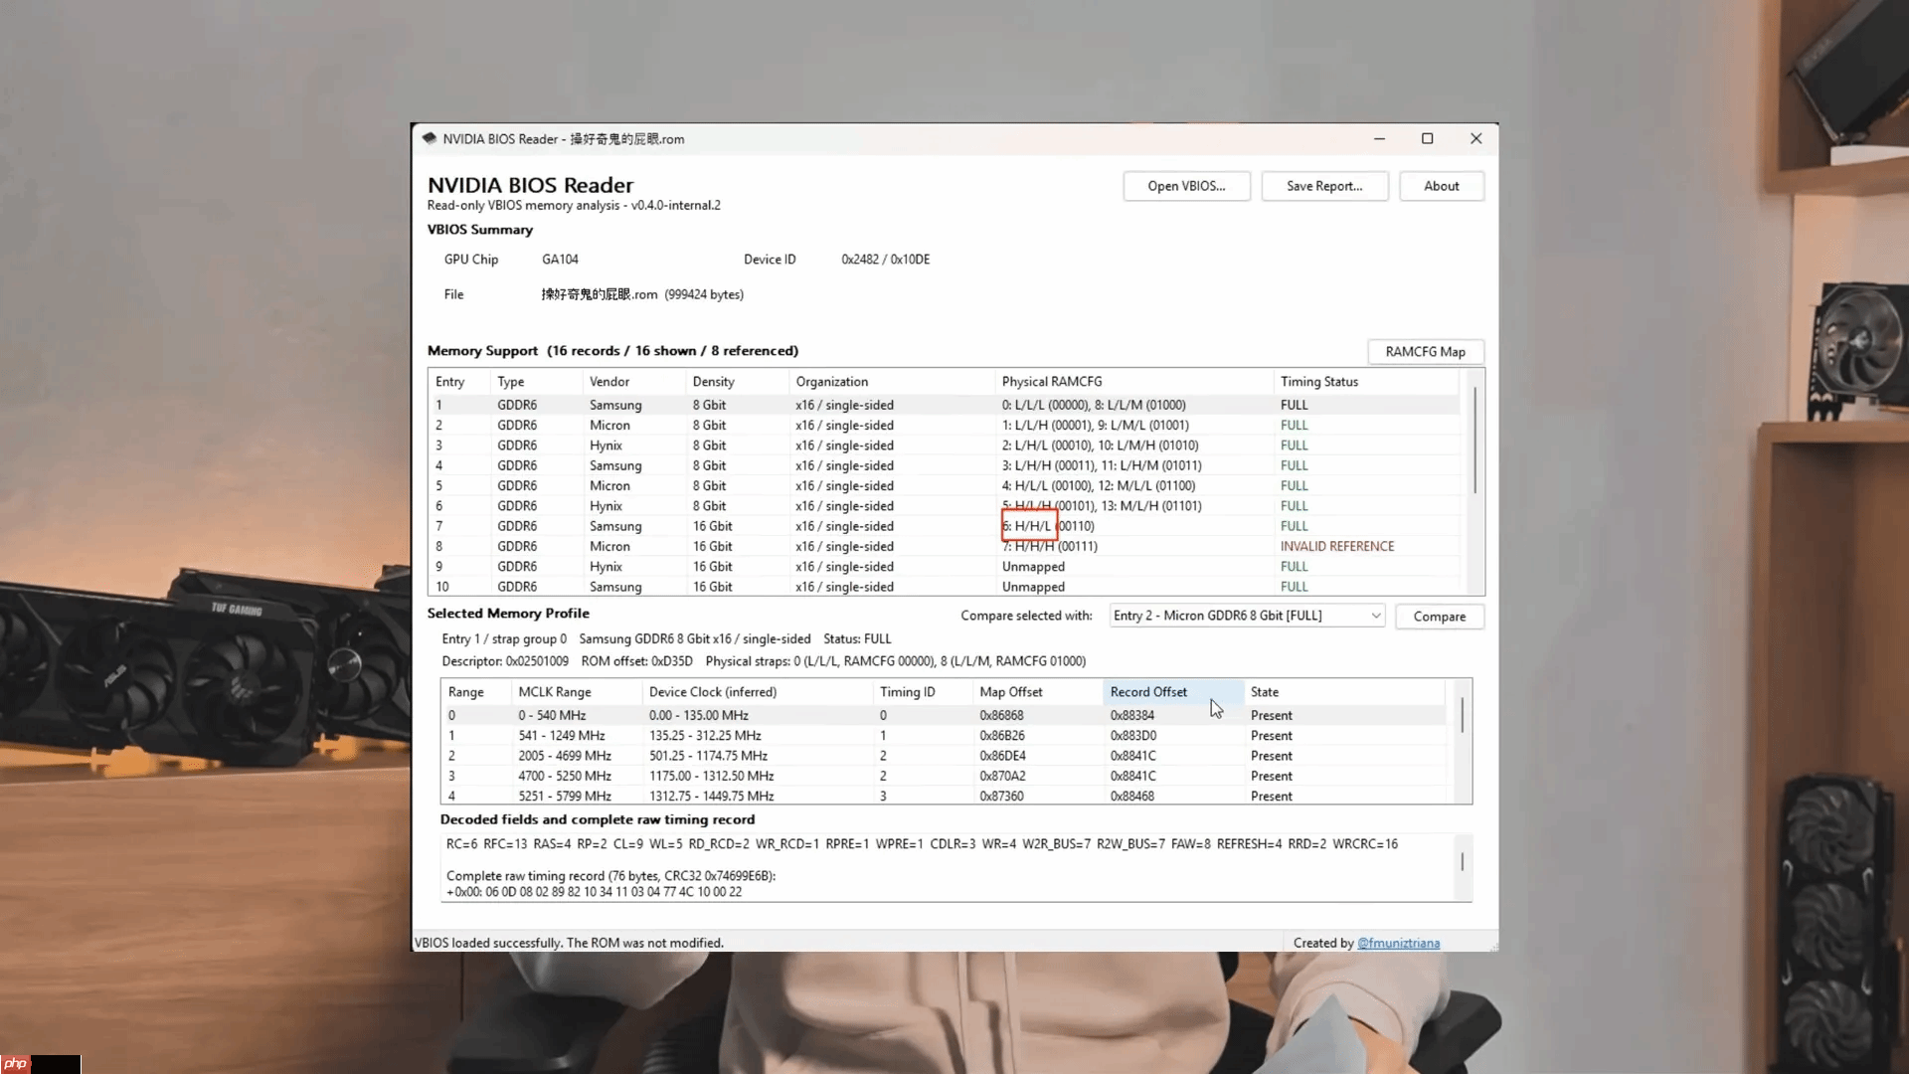Click the Timing Status column header
Image resolution: width=1909 pixels, height=1074 pixels.
[1366, 382]
